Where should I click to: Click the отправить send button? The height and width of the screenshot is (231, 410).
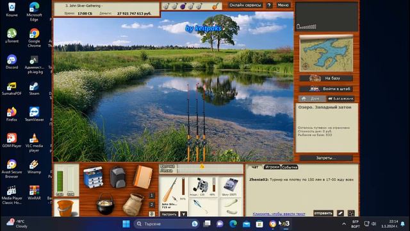click(x=323, y=213)
